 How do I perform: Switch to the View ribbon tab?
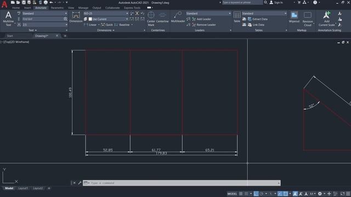click(71, 8)
